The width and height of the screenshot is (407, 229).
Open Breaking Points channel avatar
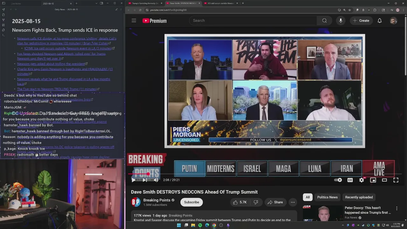pyautogui.click(x=136, y=202)
